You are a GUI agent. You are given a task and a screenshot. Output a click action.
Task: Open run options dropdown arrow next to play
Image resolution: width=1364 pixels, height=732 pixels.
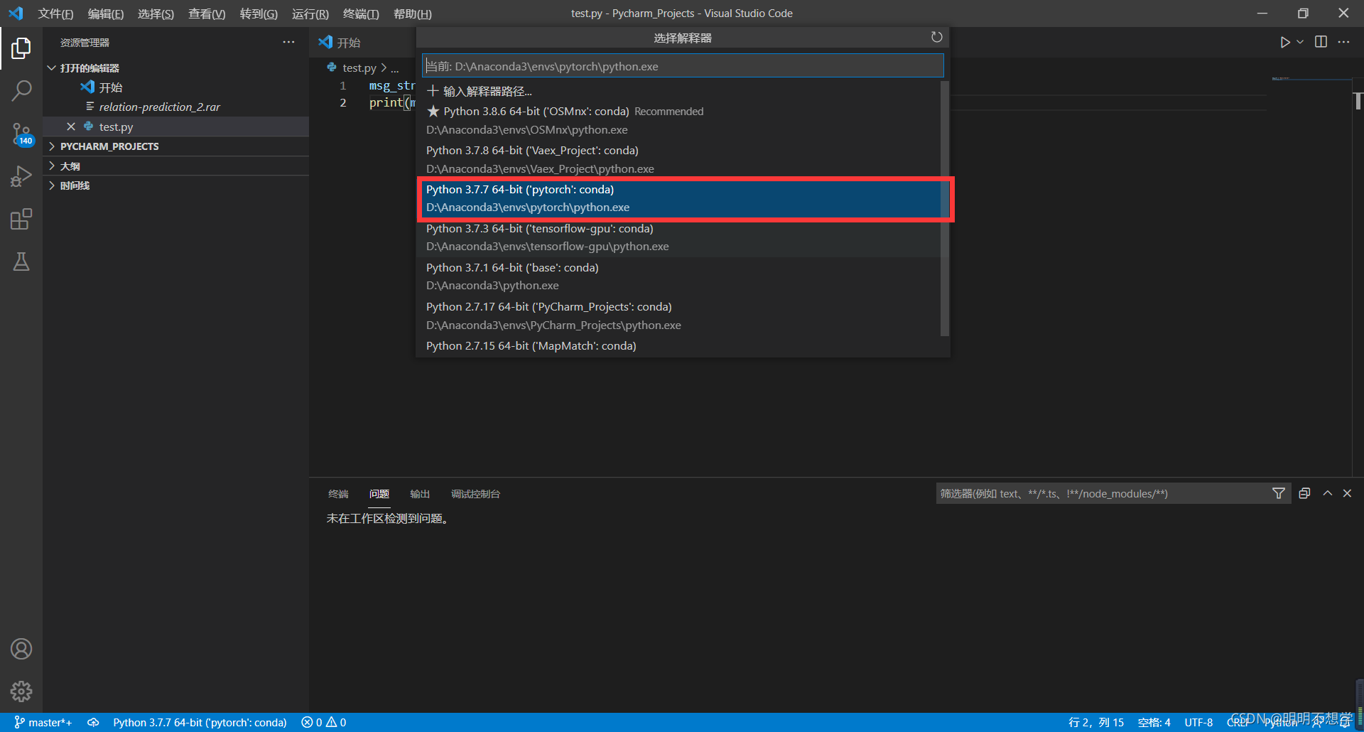[1300, 42]
